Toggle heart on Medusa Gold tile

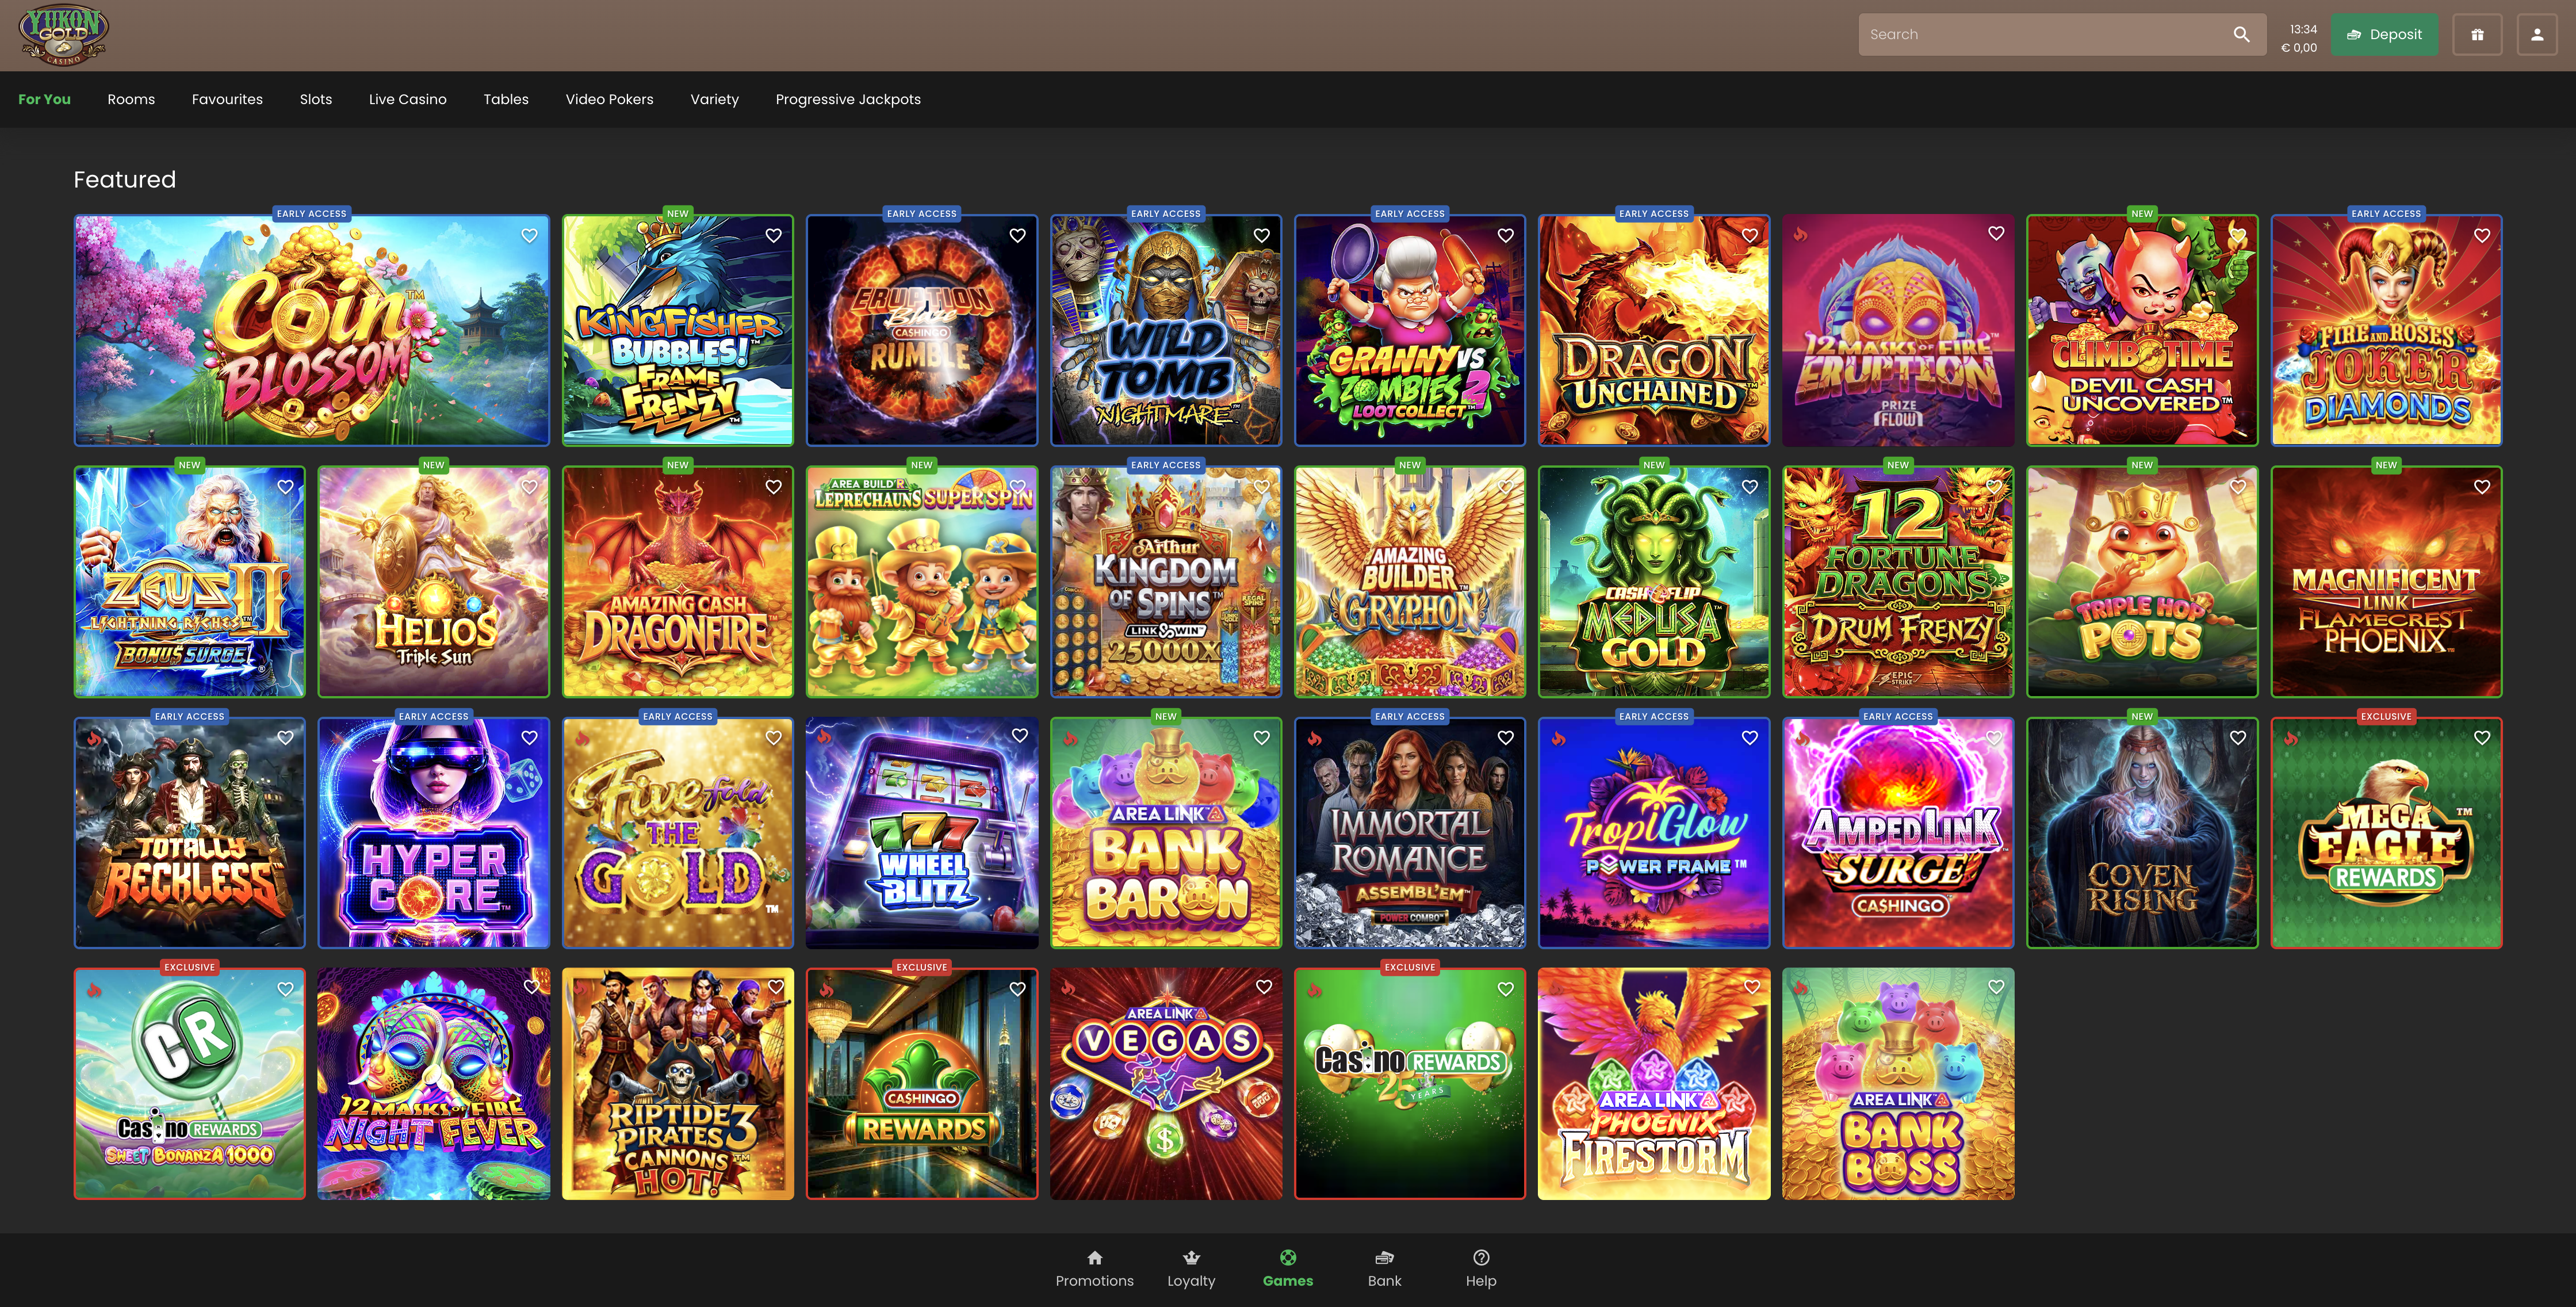(x=1749, y=486)
